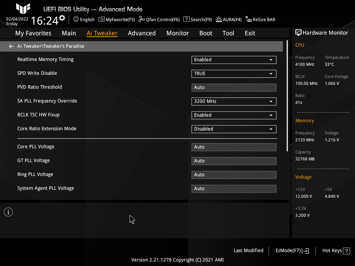Click PVD Ratio Threshold Auto field
The width and height of the screenshot is (355, 266).
234,88
